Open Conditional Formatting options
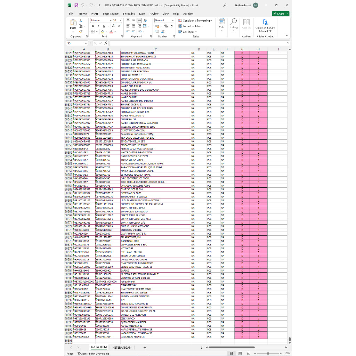The height and width of the screenshot is (356, 356). coord(195,20)
